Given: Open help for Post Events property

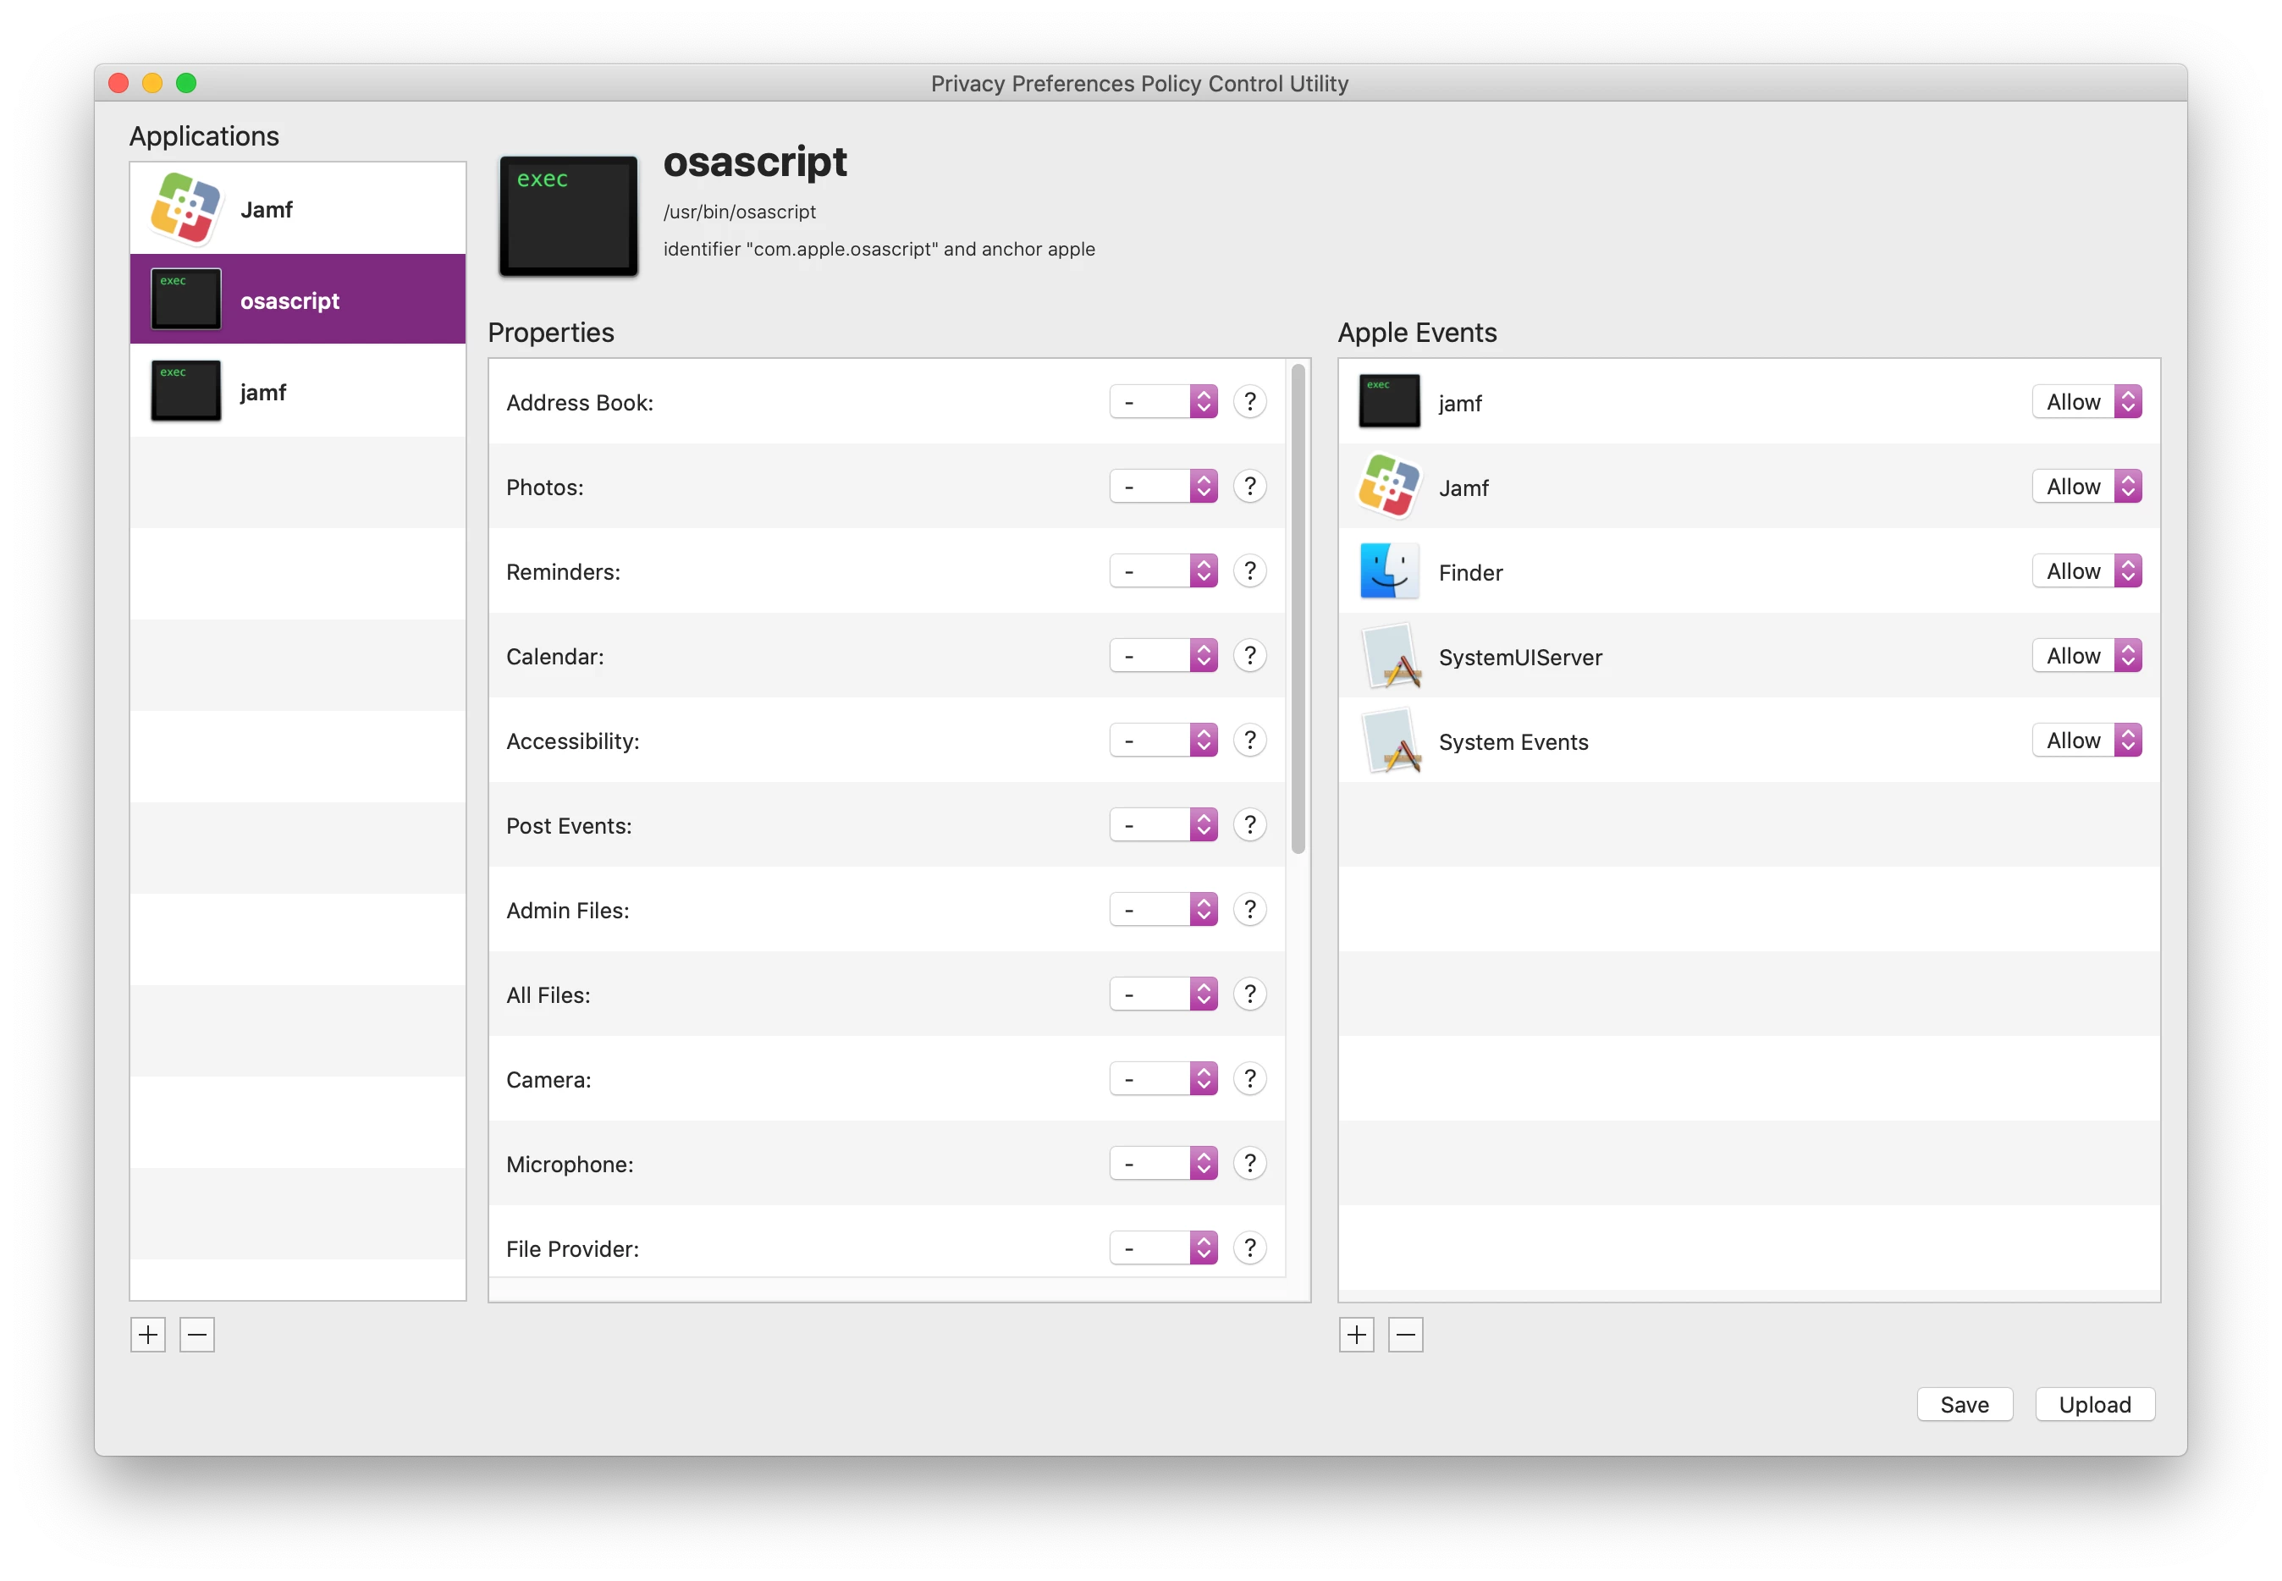Looking at the screenshot, I should tap(1250, 824).
